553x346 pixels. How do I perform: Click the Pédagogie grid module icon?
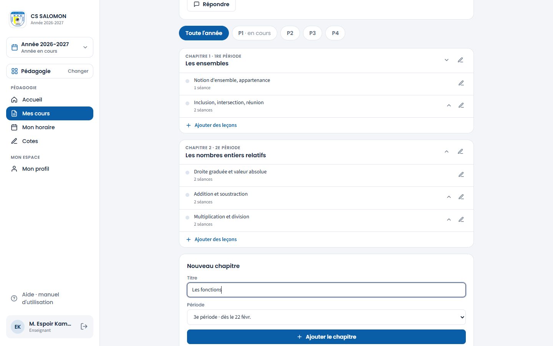[15, 71]
